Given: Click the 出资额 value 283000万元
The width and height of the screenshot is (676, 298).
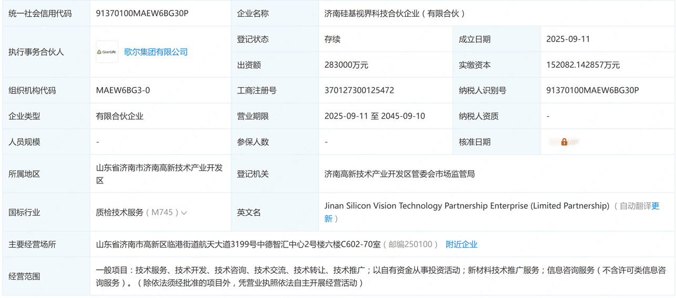Looking at the screenshot, I should coord(346,65).
